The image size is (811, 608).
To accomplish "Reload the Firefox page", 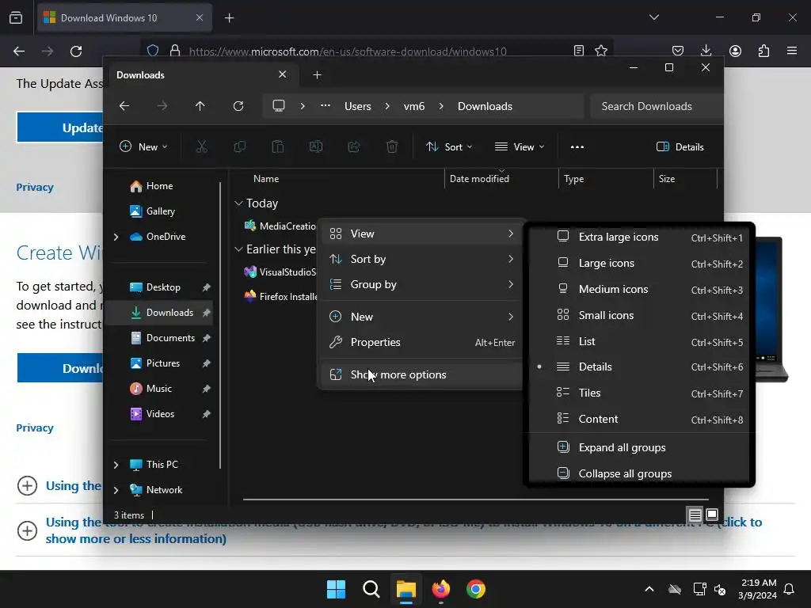I will pos(76,51).
